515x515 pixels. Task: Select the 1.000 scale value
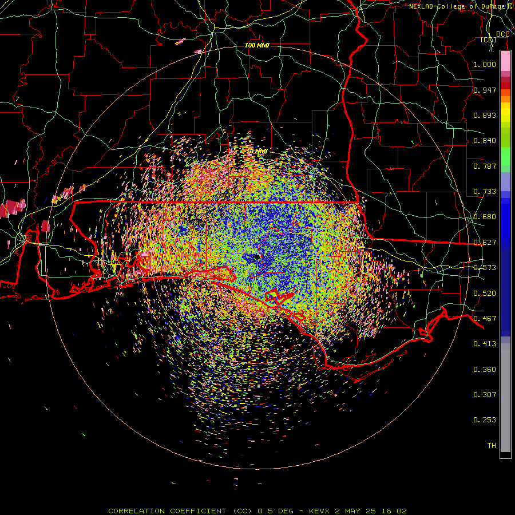(x=485, y=64)
